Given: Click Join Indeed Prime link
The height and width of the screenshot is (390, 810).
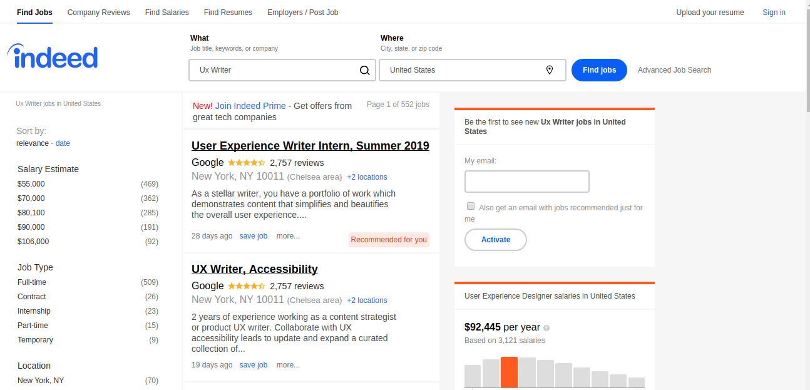Looking at the screenshot, I should coord(250,106).
